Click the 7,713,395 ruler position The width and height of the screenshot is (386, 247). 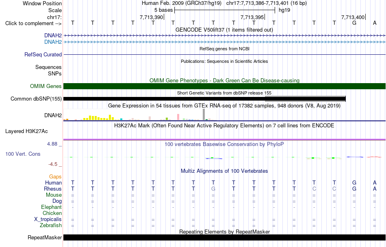(x=252, y=17)
